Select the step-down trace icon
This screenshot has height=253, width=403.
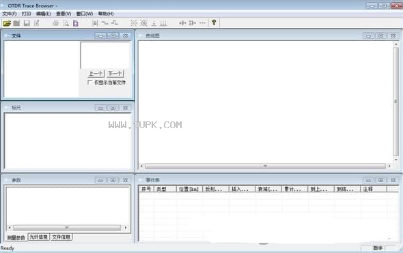pyautogui.click(x=105, y=23)
